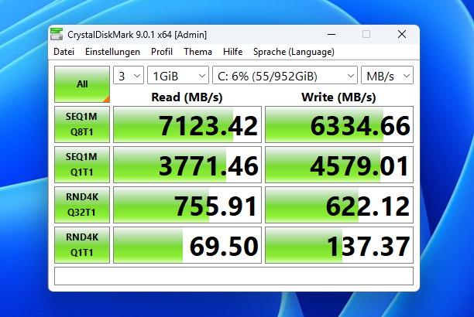Click the empty comment field at bottom
The height and width of the screenshot is (317, 474).
(x=234, y=276)
